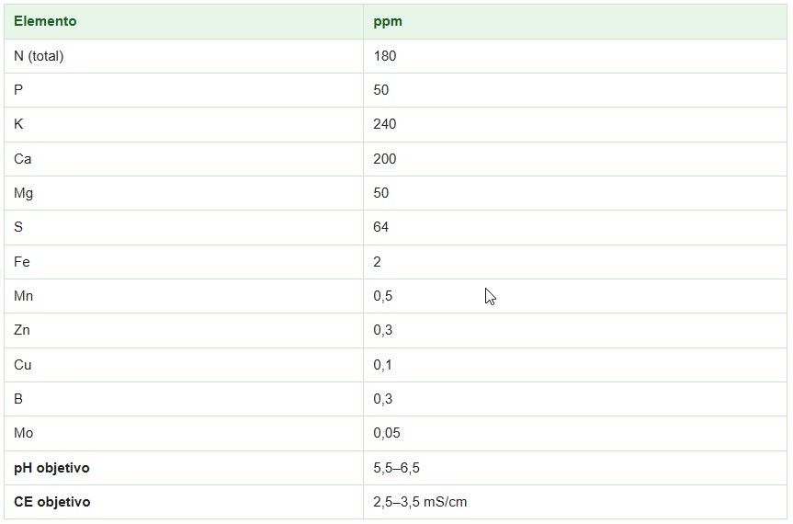
Task: Click the 64 ppm value
Action: [380, 227]
